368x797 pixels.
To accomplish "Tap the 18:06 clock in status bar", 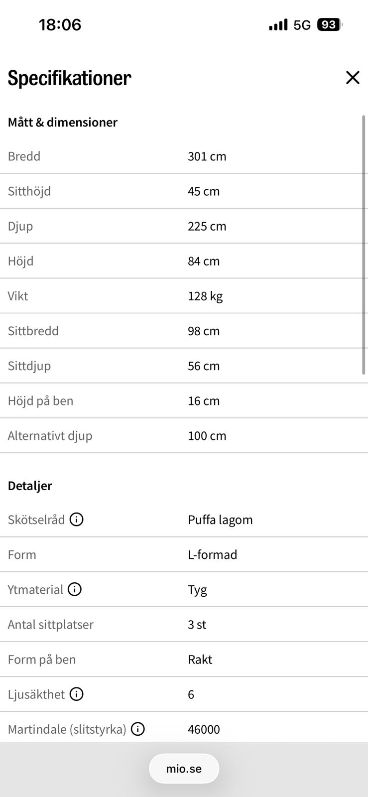I will [x=60, y=24].
